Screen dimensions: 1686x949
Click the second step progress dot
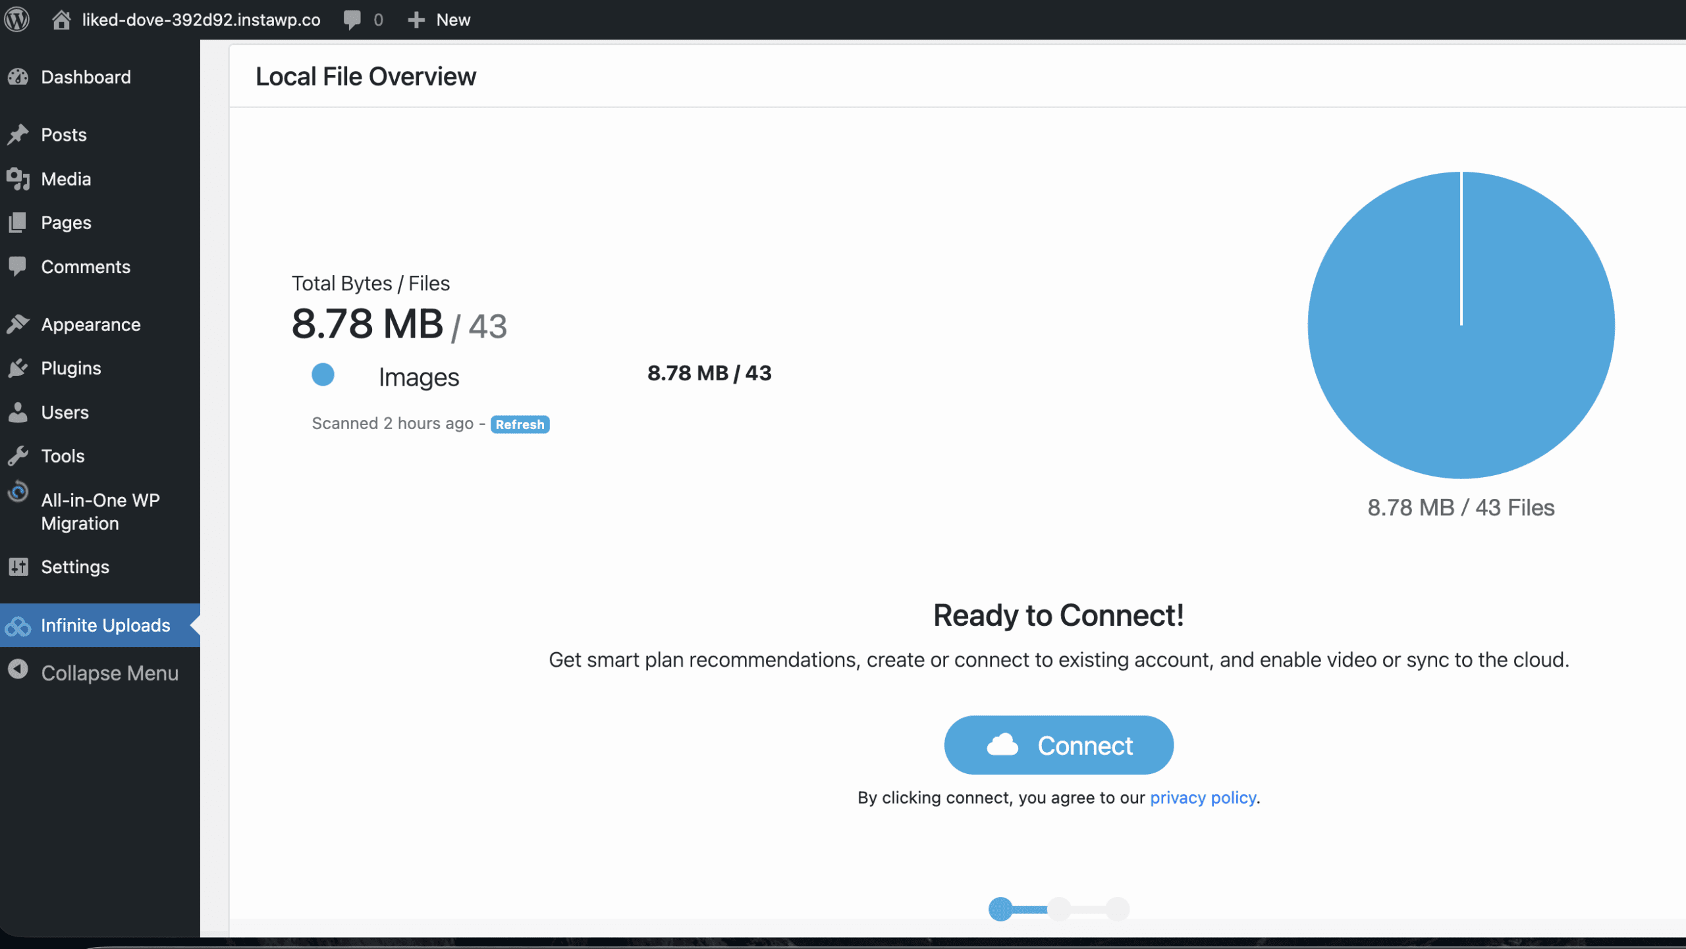pyautogui.click(x=1059, y=909)
